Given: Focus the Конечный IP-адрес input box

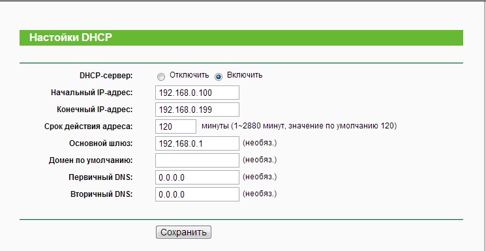Looking at the screenshot, I should point(197,110).
